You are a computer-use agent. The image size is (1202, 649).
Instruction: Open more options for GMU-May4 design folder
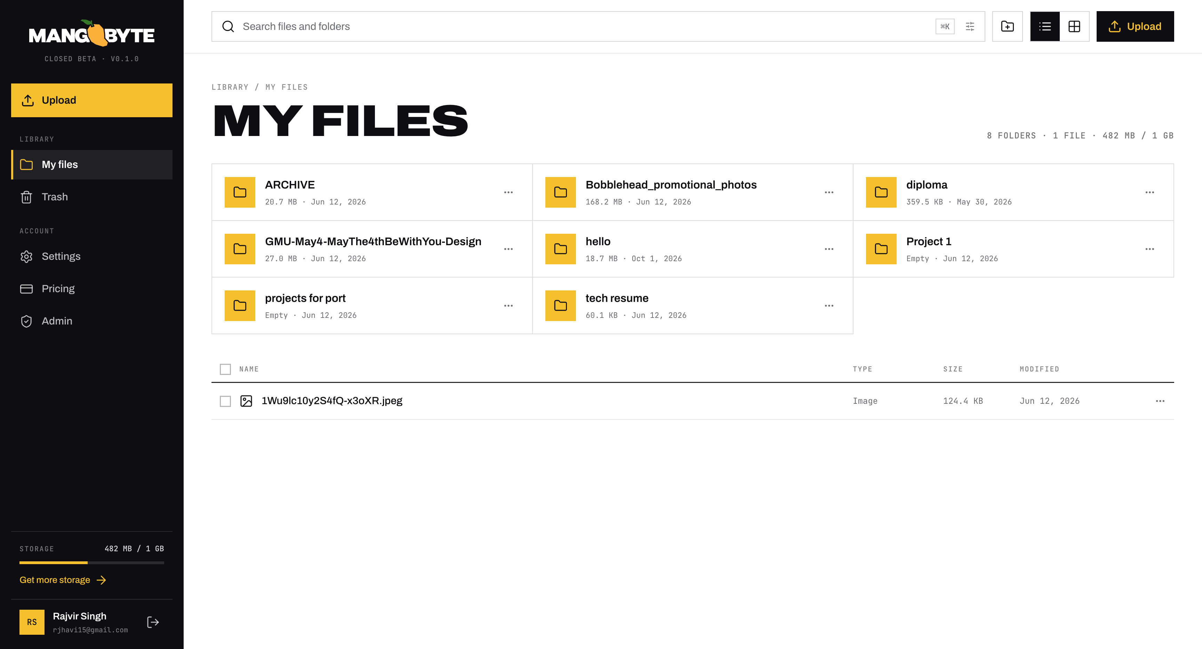508,249
